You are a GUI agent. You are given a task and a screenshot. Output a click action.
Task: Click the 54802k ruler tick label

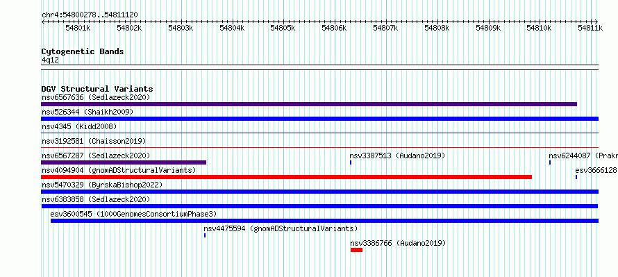click(129, 28)
